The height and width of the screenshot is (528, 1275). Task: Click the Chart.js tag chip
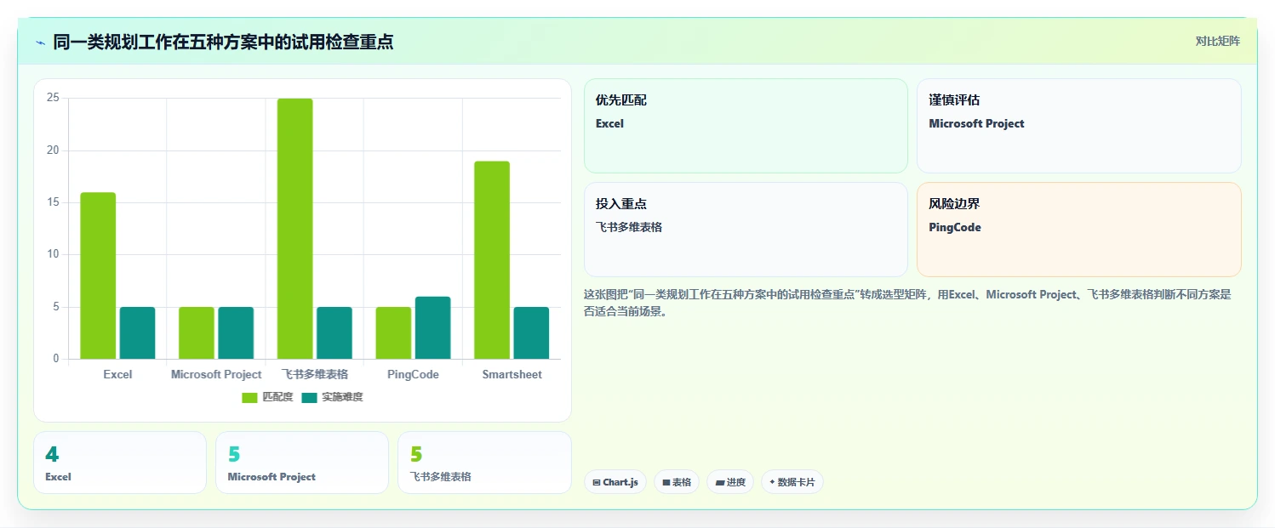point(615,482)
